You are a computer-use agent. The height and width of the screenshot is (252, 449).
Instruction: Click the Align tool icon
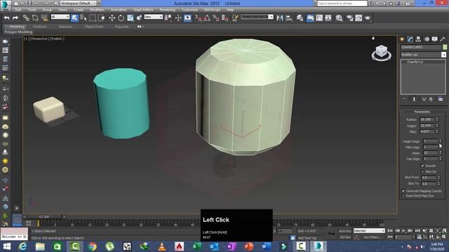point(289,18)
